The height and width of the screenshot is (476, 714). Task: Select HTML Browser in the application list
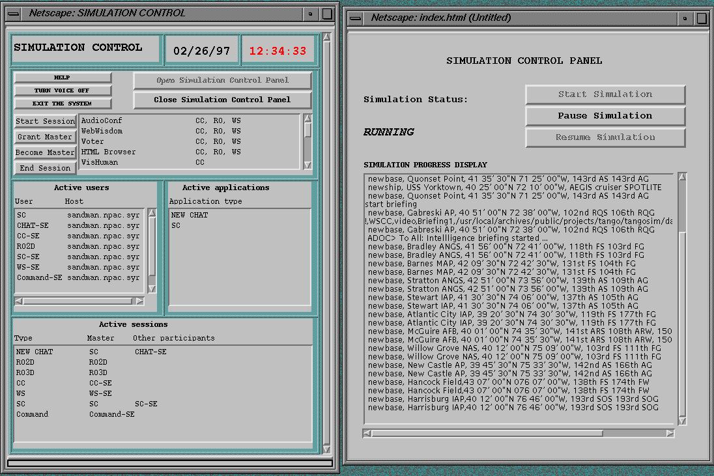[x=189, y=152]
